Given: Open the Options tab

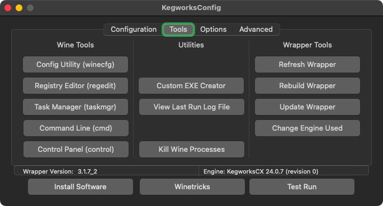Looking at the screenshot, I should coord(213,30).
